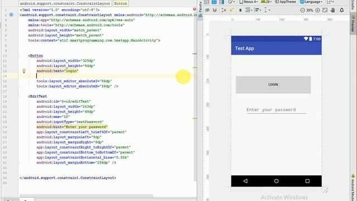Switch to Design surface view
The width and height of the screenshot is (357, 201).
tap(207, 2)
